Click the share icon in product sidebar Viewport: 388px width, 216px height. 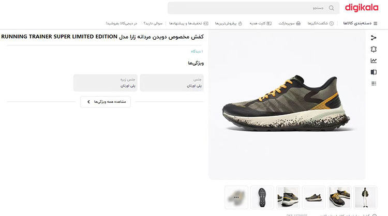(x=374, y=38)
